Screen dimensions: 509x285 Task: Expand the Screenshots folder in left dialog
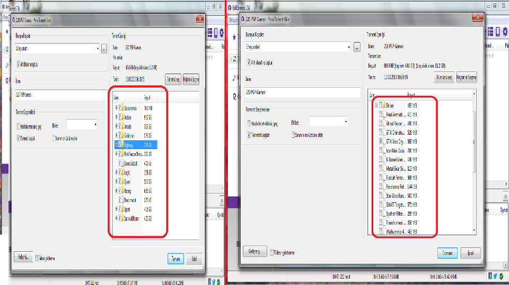click(116, 108)
